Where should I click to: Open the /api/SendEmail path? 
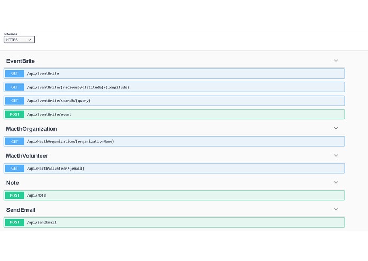(41, 222)
